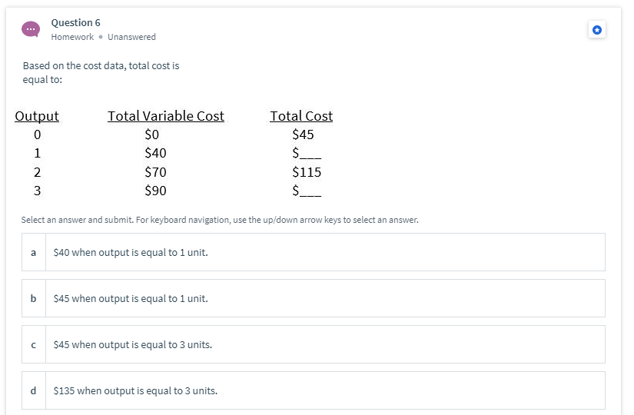
Task: Click the blank total cost for output 1
Action: (307, 153)
